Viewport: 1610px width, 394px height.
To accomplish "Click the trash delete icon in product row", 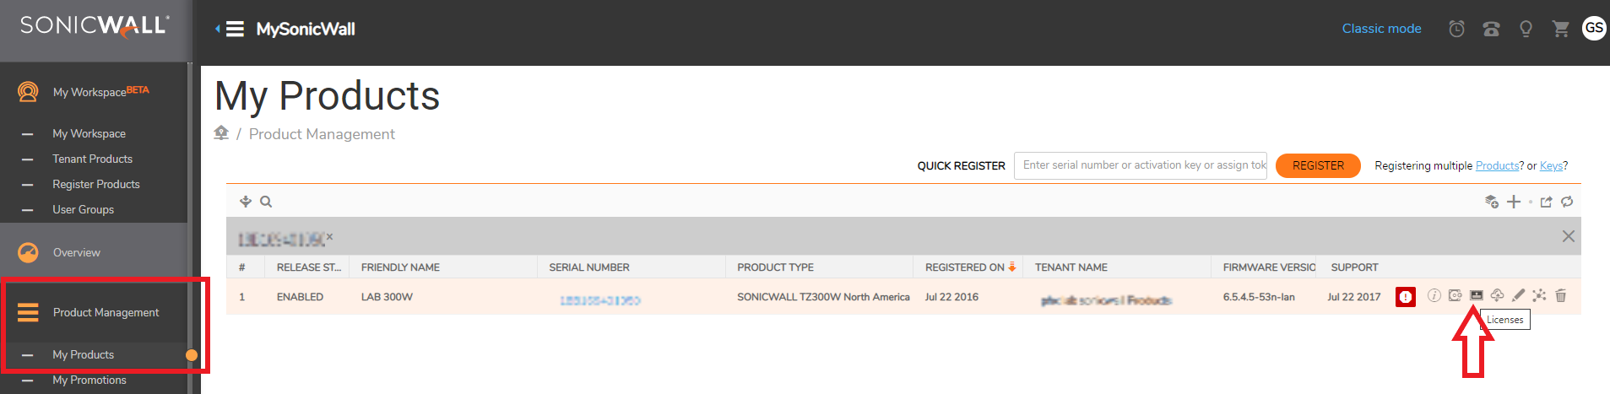I will coord(1560,295).
